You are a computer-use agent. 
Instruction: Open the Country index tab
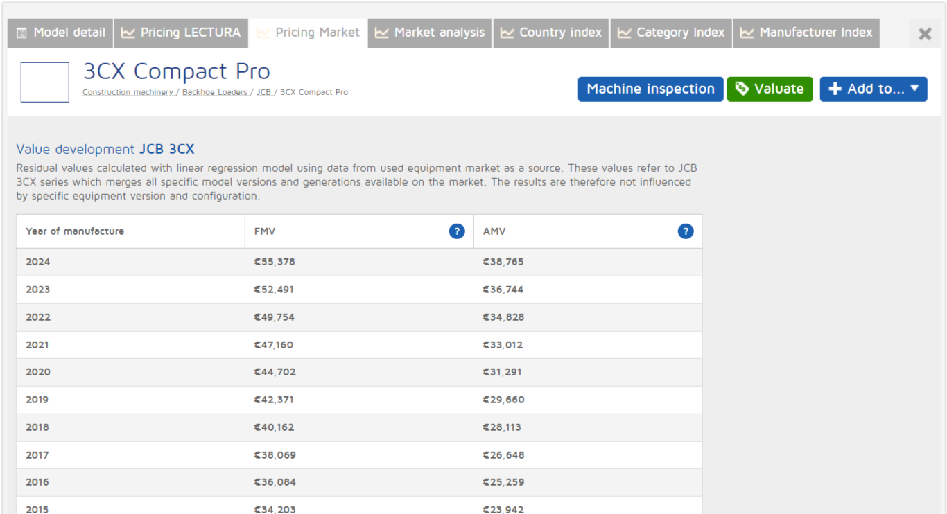coord(551,33)
